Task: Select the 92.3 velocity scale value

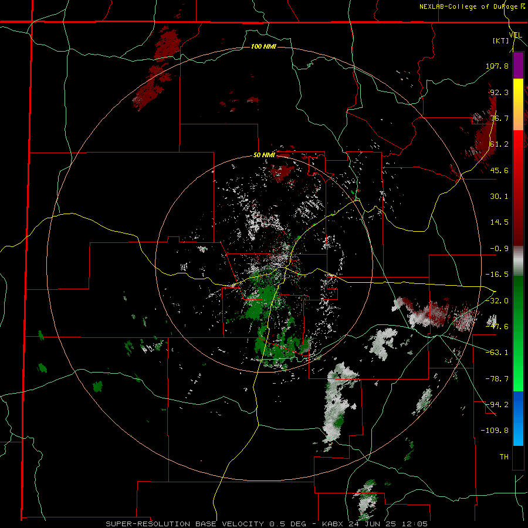Action: (499, 92)
